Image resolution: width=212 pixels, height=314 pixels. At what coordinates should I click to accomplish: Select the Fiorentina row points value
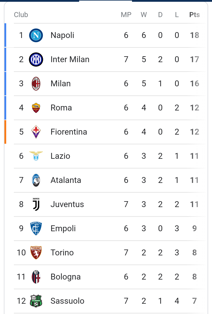pyautogui.click(x=195, y=132)
